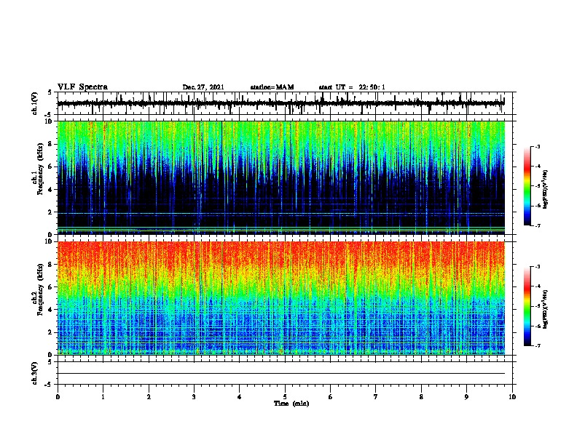Click time axis tick label "4"
577x445 pixels.
pos(240,397)
